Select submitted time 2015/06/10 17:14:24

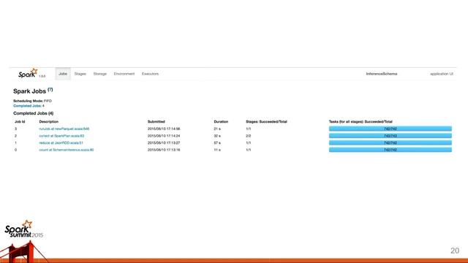click(x=164, y=136)
